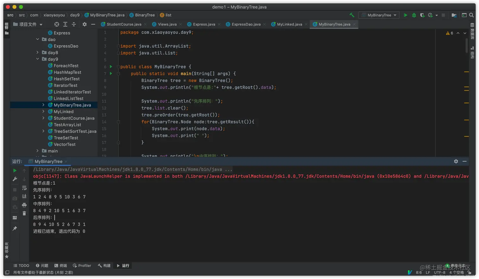Print the console output with the printer icon
This screenshot has width=479, height=279.
(24, 205)
